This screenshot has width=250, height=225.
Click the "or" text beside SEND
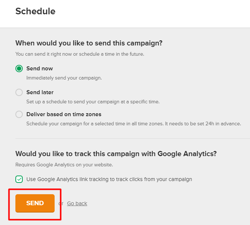(61, 203)
